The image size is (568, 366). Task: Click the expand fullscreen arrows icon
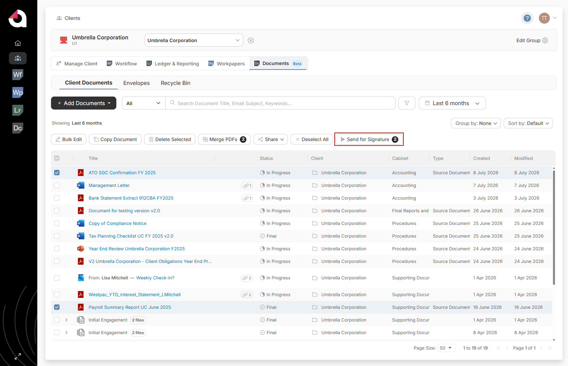coord(18,356)
